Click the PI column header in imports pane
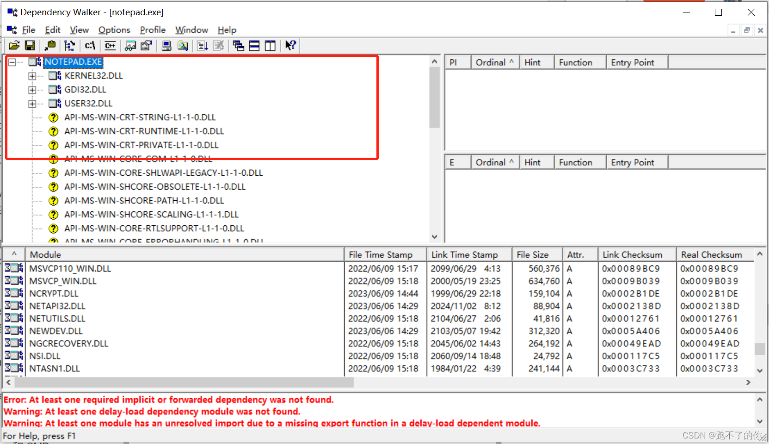 (458, 62)
